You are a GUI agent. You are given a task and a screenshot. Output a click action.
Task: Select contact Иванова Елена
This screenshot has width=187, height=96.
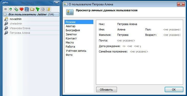coord(31,28)
